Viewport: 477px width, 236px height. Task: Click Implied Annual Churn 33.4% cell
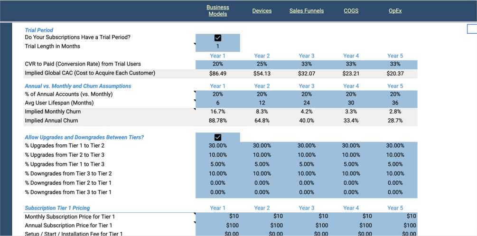[351, 121]
